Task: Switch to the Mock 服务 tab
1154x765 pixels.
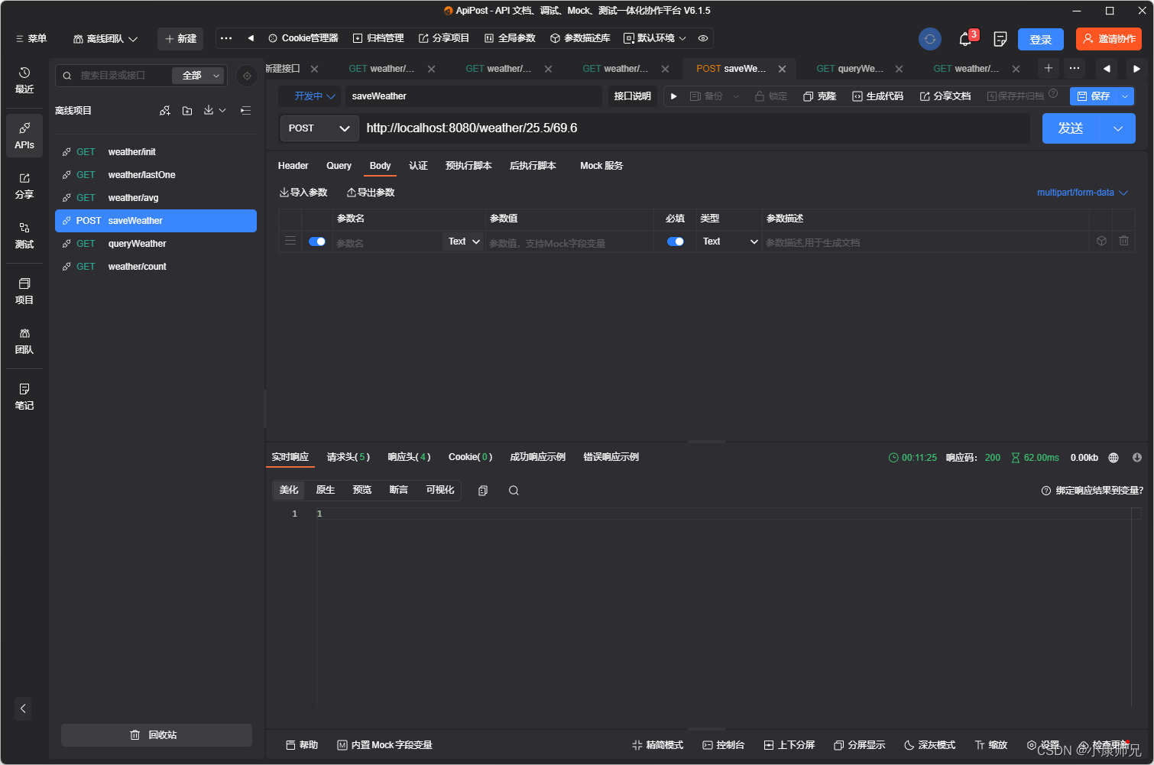Action: point(601,166)
